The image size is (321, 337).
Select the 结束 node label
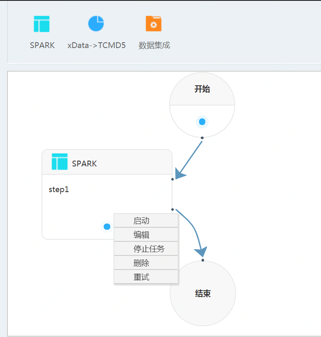coord(203,294)
